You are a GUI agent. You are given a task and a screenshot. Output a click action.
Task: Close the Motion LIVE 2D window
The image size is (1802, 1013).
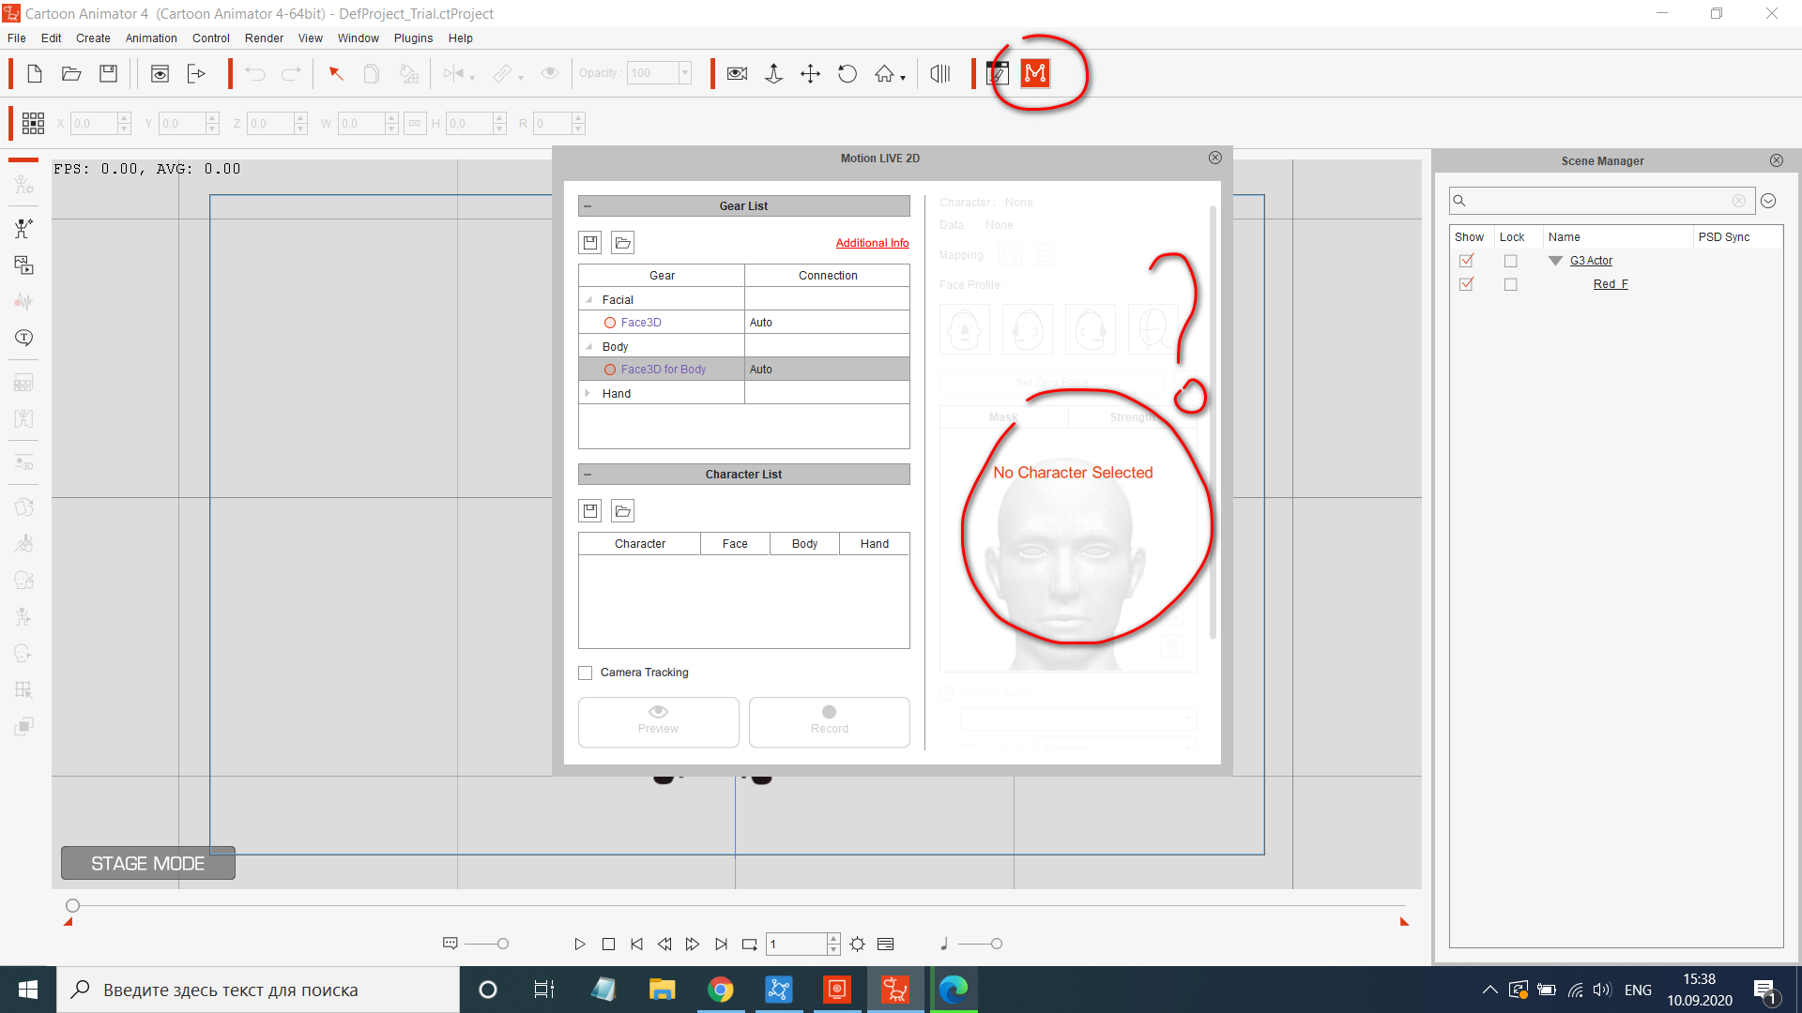click(x=1214, y=158)
